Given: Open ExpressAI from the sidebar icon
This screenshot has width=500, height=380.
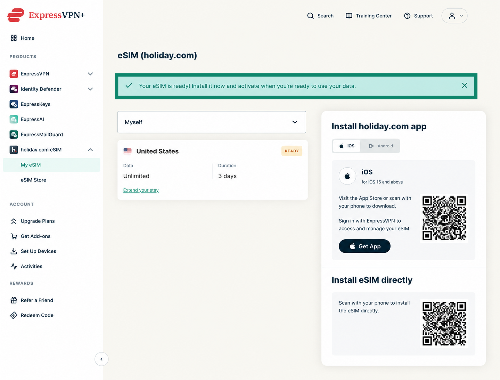Looking at the screenshot, I should (x=14, y=119).
